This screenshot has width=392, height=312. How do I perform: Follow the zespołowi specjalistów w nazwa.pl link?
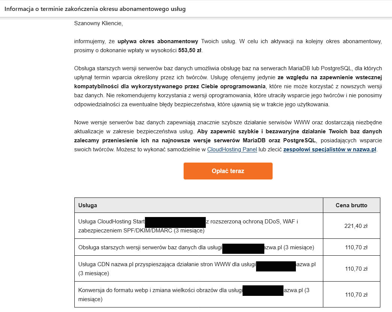[329, 149]
